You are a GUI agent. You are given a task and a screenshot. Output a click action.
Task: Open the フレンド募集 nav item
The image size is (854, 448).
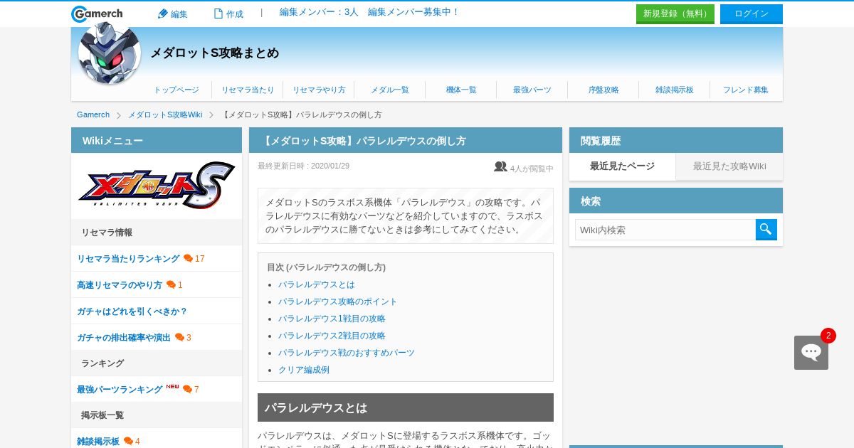pos(746,90)
